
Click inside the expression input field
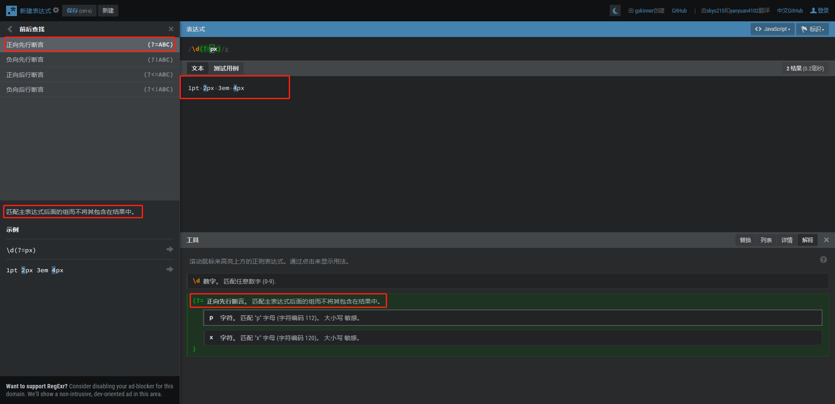coord(507,49)
